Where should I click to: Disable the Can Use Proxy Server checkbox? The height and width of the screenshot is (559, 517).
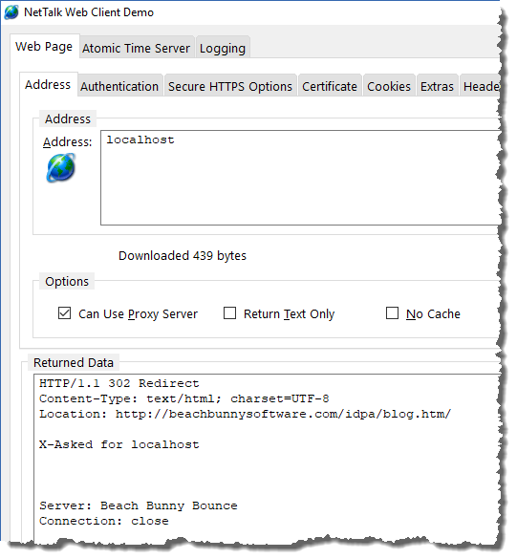pyautogui.click(x=64, y=313)
